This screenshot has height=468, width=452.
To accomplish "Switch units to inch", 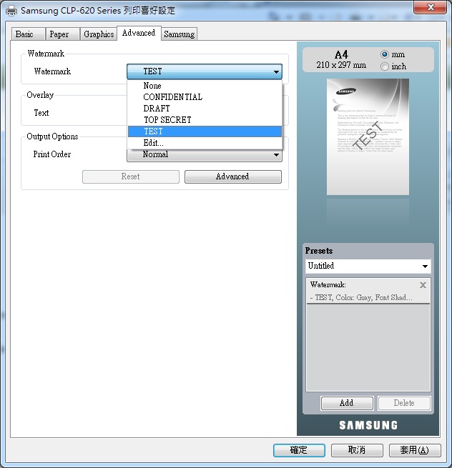I will (385, 66).
